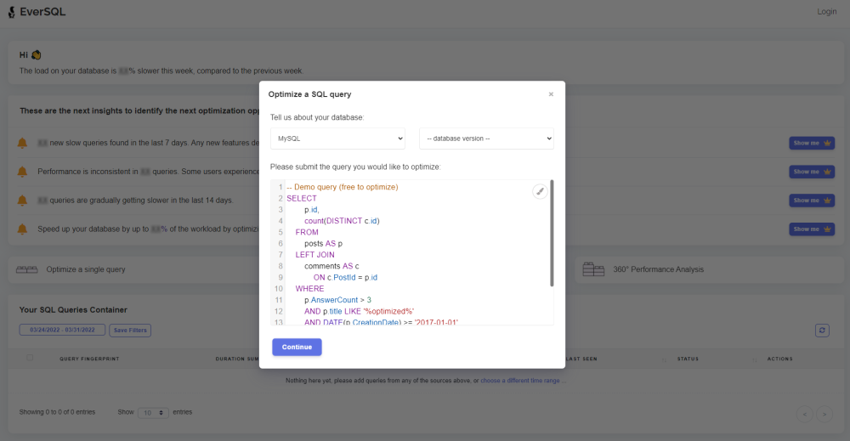Follow the 'choose a different time range' link
850x441 pixels.
click(521, 380)
